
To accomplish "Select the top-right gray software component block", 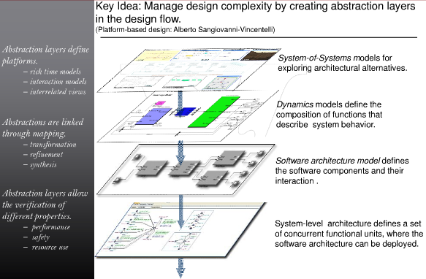I will coord(229,158).
